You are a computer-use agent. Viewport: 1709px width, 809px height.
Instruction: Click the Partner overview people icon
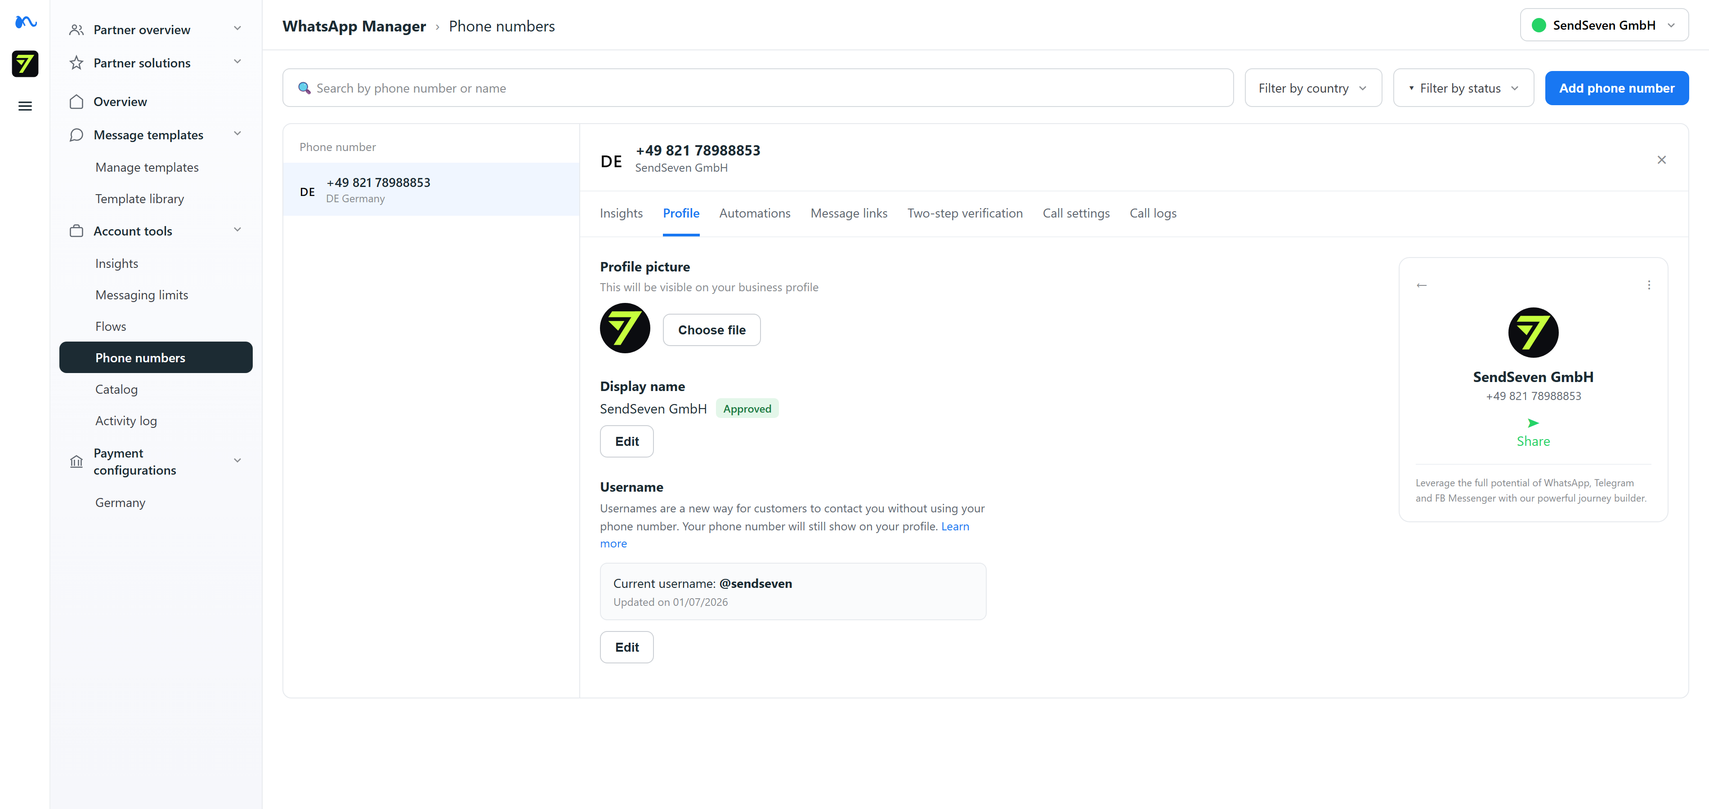coord(76,30)
